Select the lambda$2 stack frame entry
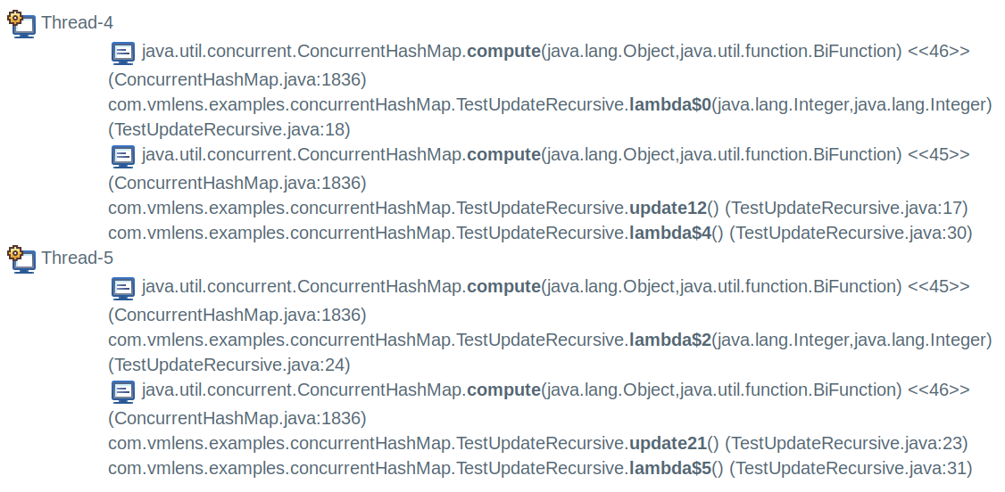 click(x=550, y=352)
